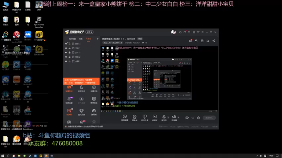Open the 虚拟形象 tool

click(81, 112)
